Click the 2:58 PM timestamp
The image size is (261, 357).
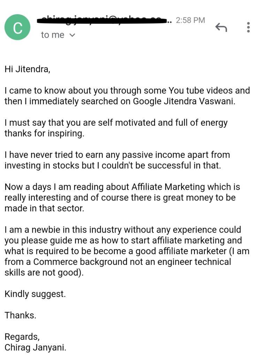pyautogui.click(x=190, y=20)
